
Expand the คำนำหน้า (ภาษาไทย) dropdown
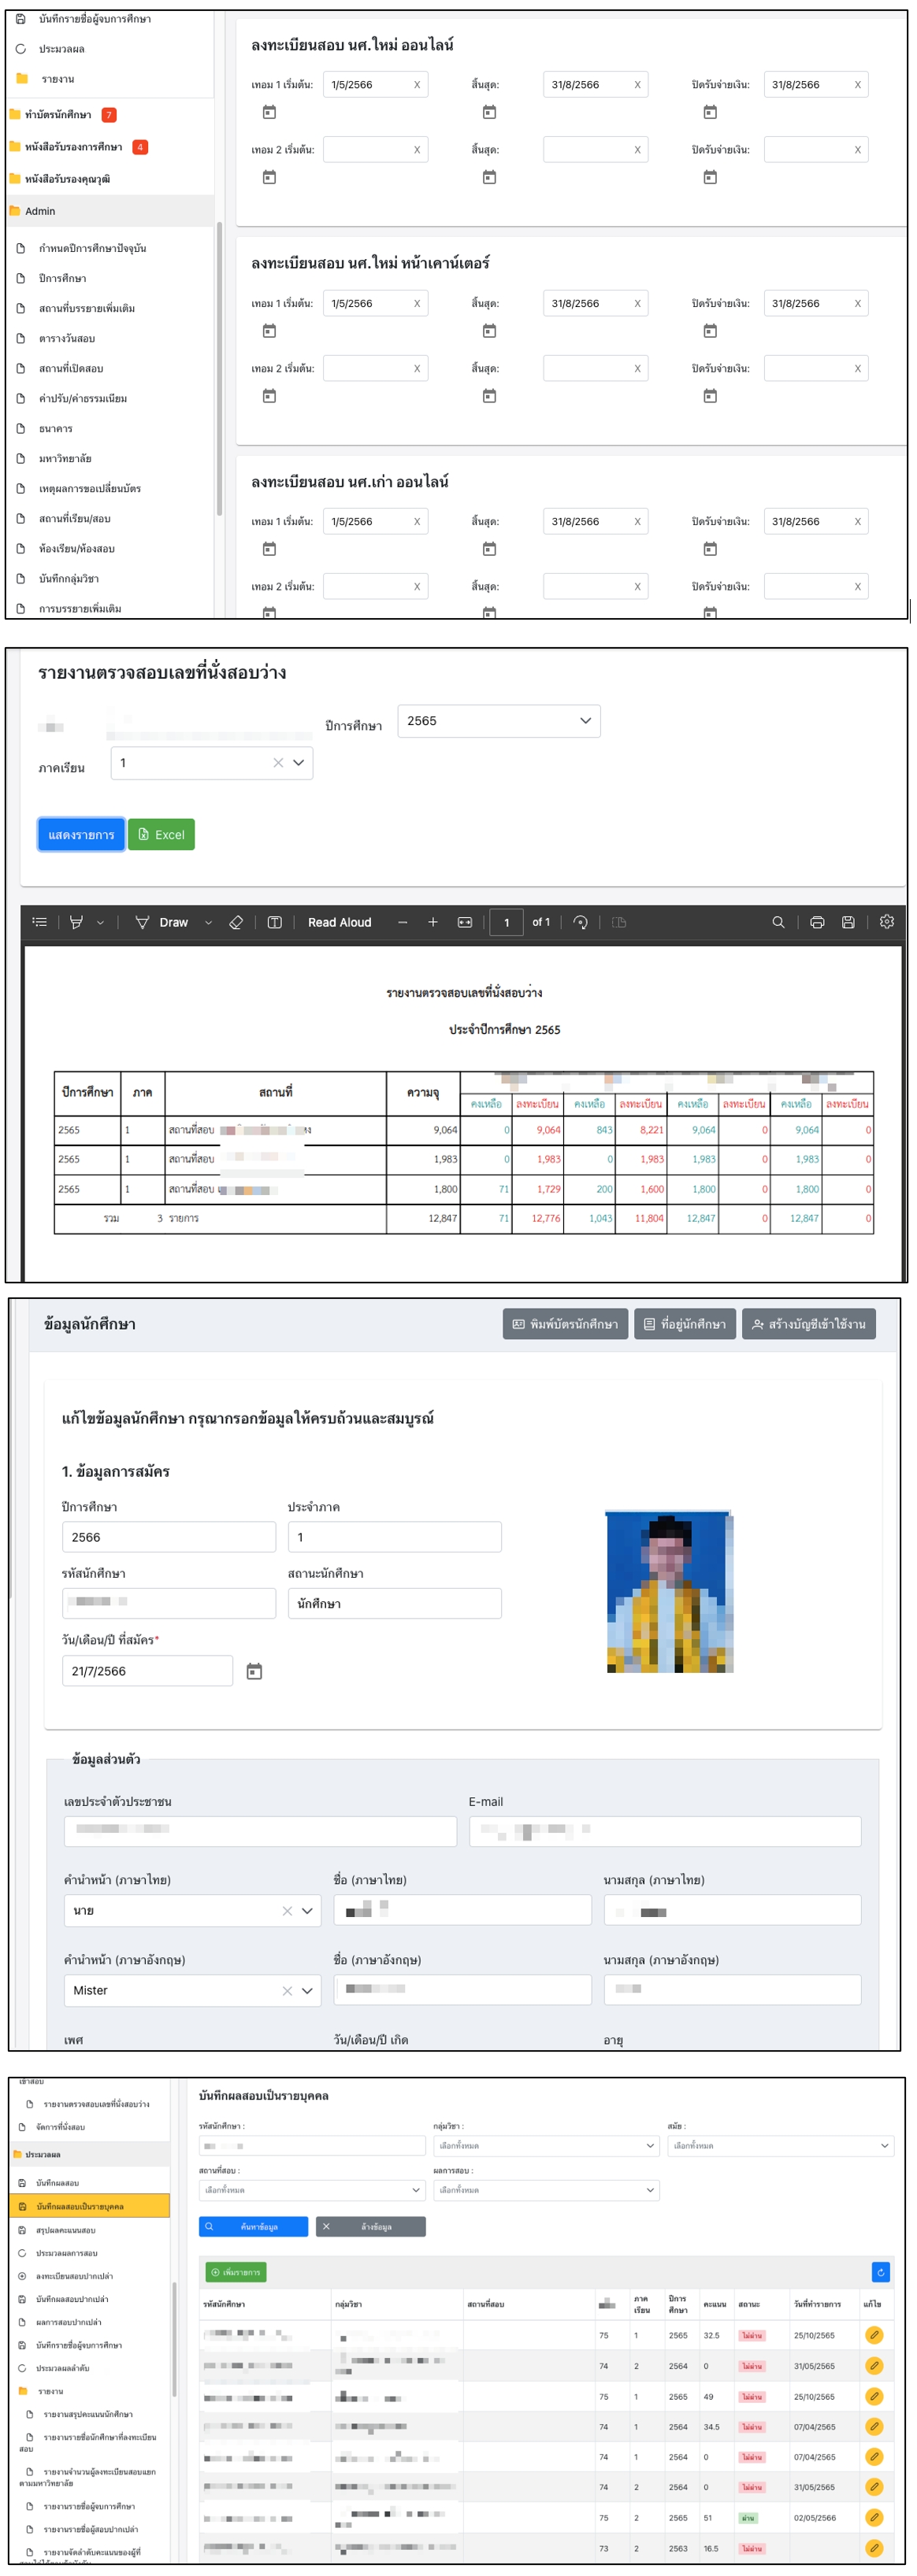click(307, 1911)
